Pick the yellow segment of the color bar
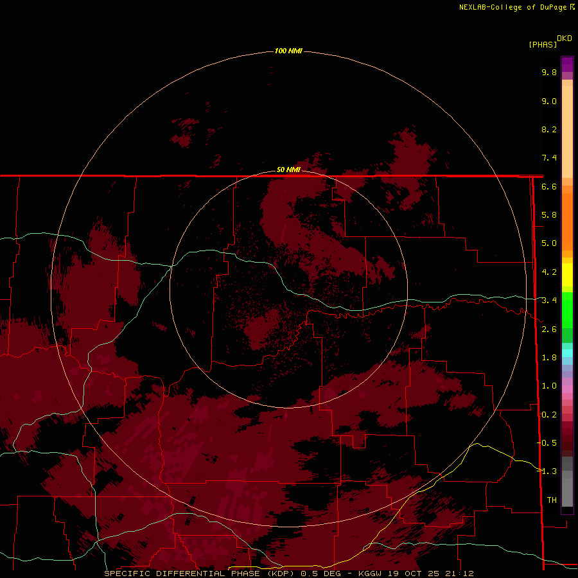The width and height of the screenshot is (578, 578). [x=567, y=275]
